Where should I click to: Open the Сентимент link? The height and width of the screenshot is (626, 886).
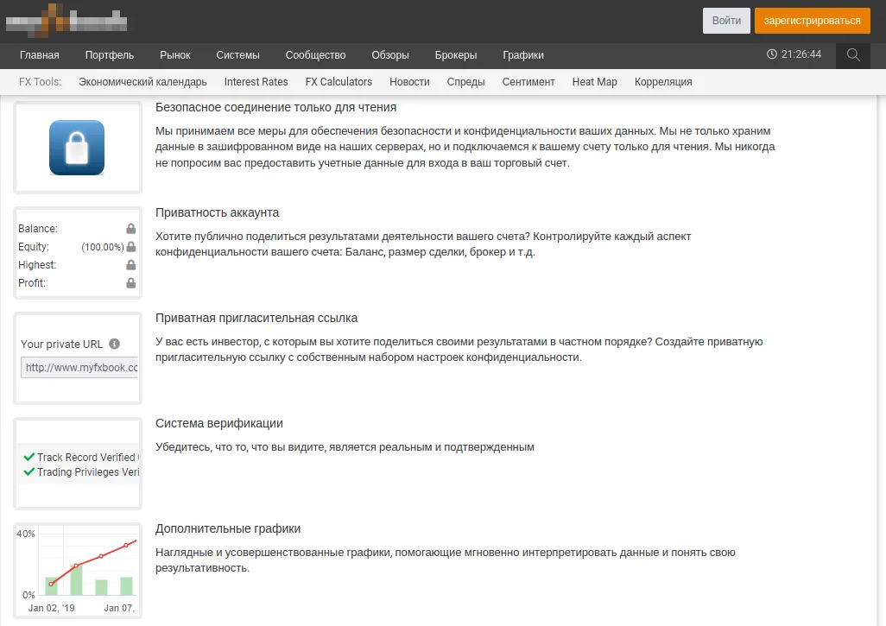528,81
